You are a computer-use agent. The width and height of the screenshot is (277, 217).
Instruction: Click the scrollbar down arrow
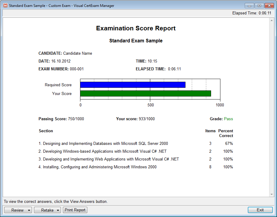coord(272,194)
